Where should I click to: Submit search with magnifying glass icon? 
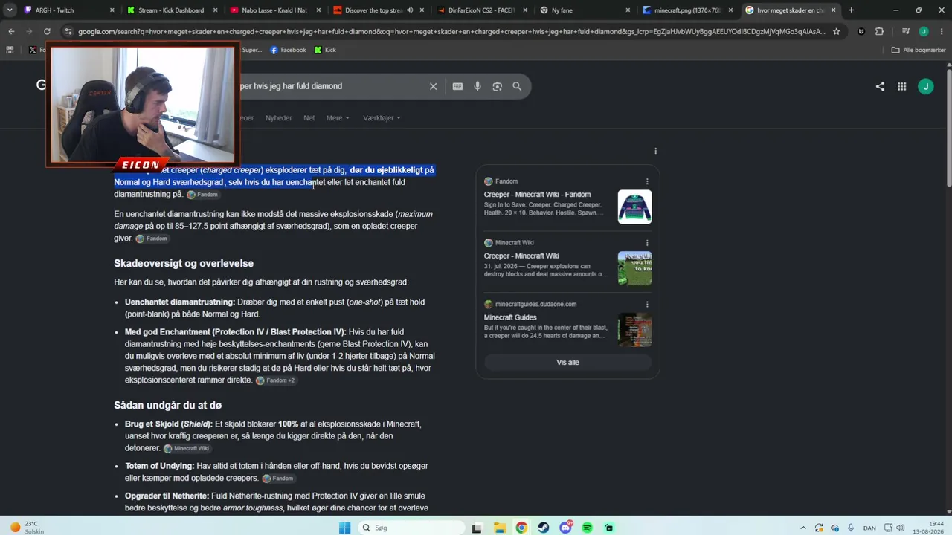coord(517,86)
